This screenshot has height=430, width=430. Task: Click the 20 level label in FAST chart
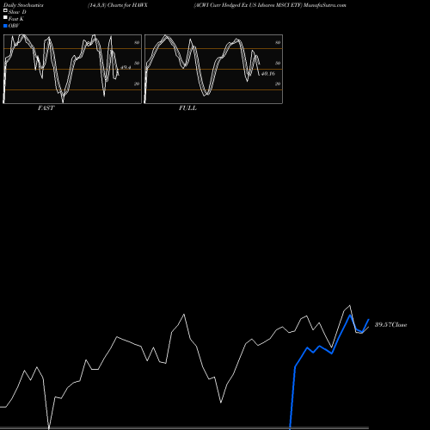click(137, 83)
